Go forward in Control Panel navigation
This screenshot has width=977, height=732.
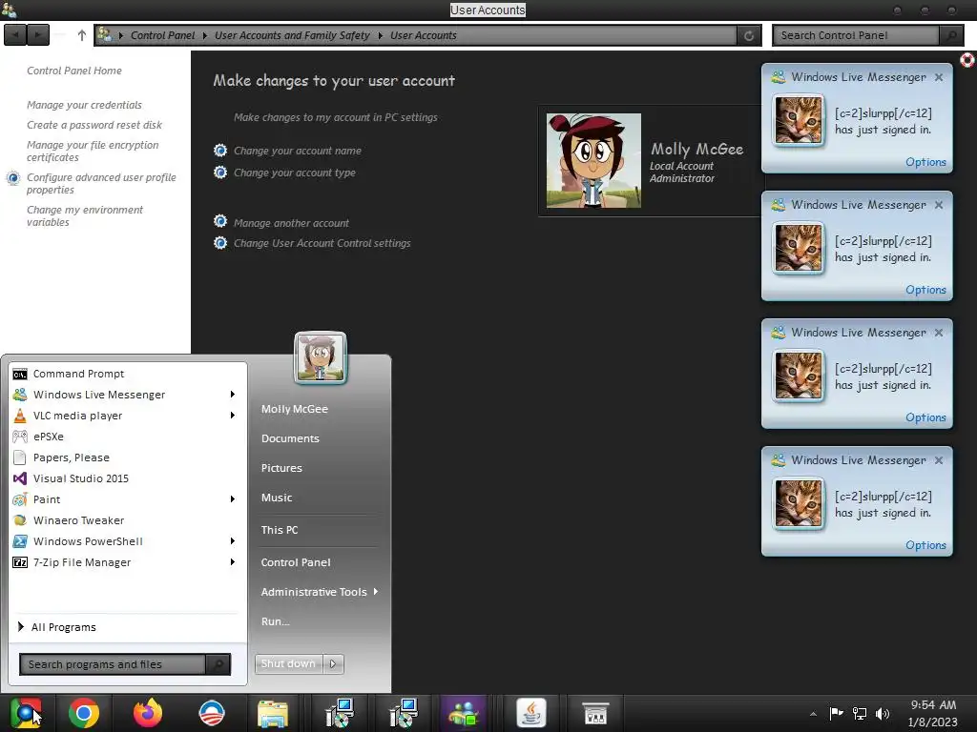(38, 35)
